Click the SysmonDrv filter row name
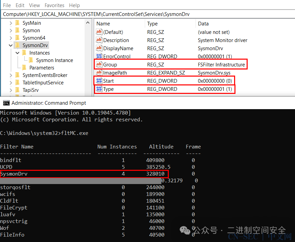The width and height of the screenshot is (295, 242). point(14,174)
